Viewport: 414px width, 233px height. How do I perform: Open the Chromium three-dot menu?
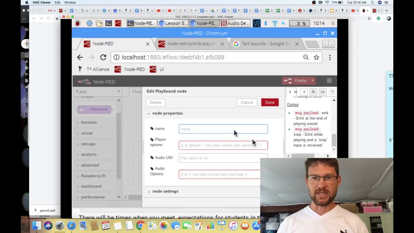(x=330, y=57)
